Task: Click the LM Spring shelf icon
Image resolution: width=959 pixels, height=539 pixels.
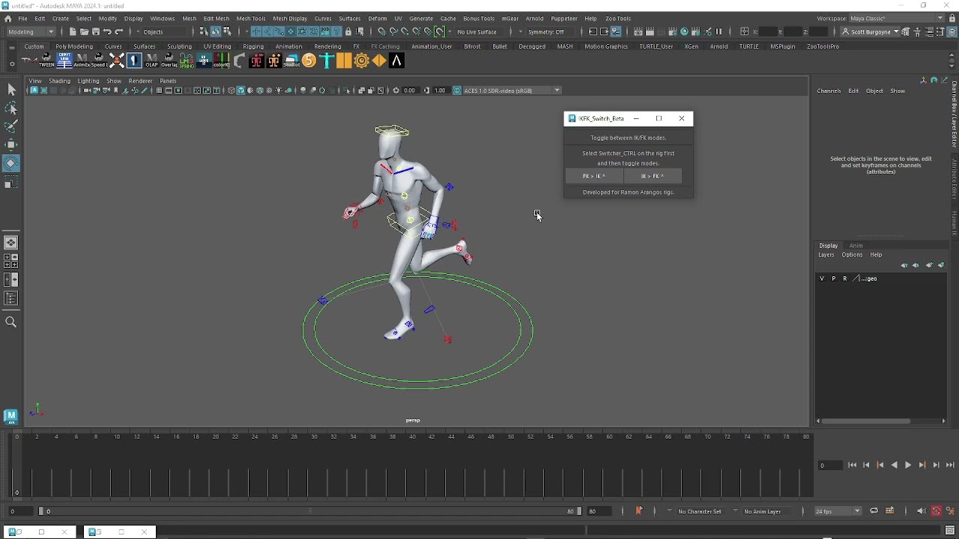Action: point(187,61)
